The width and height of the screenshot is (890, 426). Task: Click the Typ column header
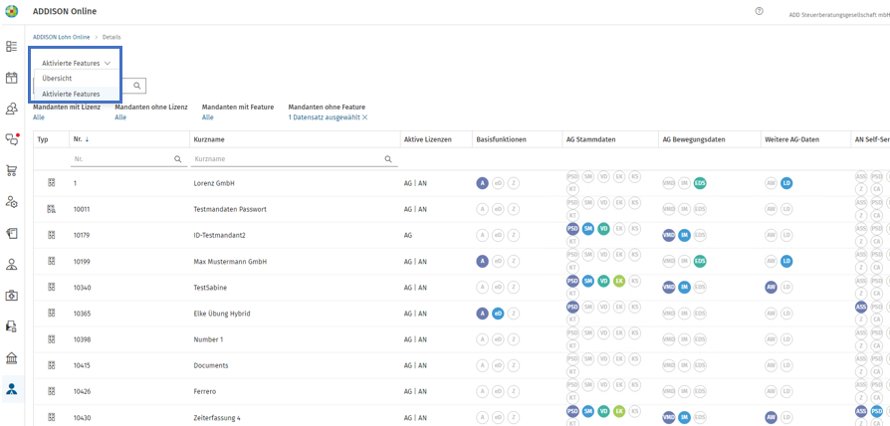pyautogui.click(x=43, y=139)
